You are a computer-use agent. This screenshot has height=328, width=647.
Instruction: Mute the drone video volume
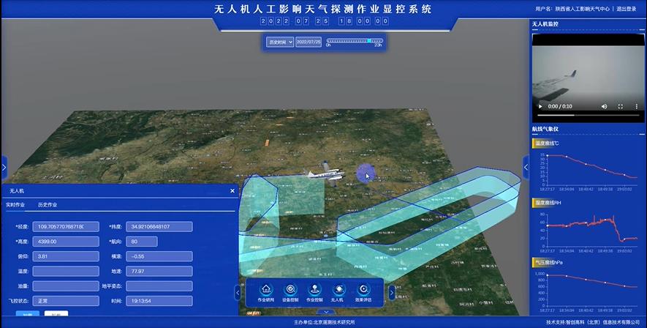(x=604, y=106)
